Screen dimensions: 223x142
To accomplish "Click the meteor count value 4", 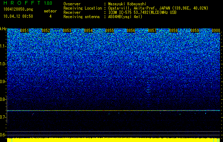I will [50, 16].
